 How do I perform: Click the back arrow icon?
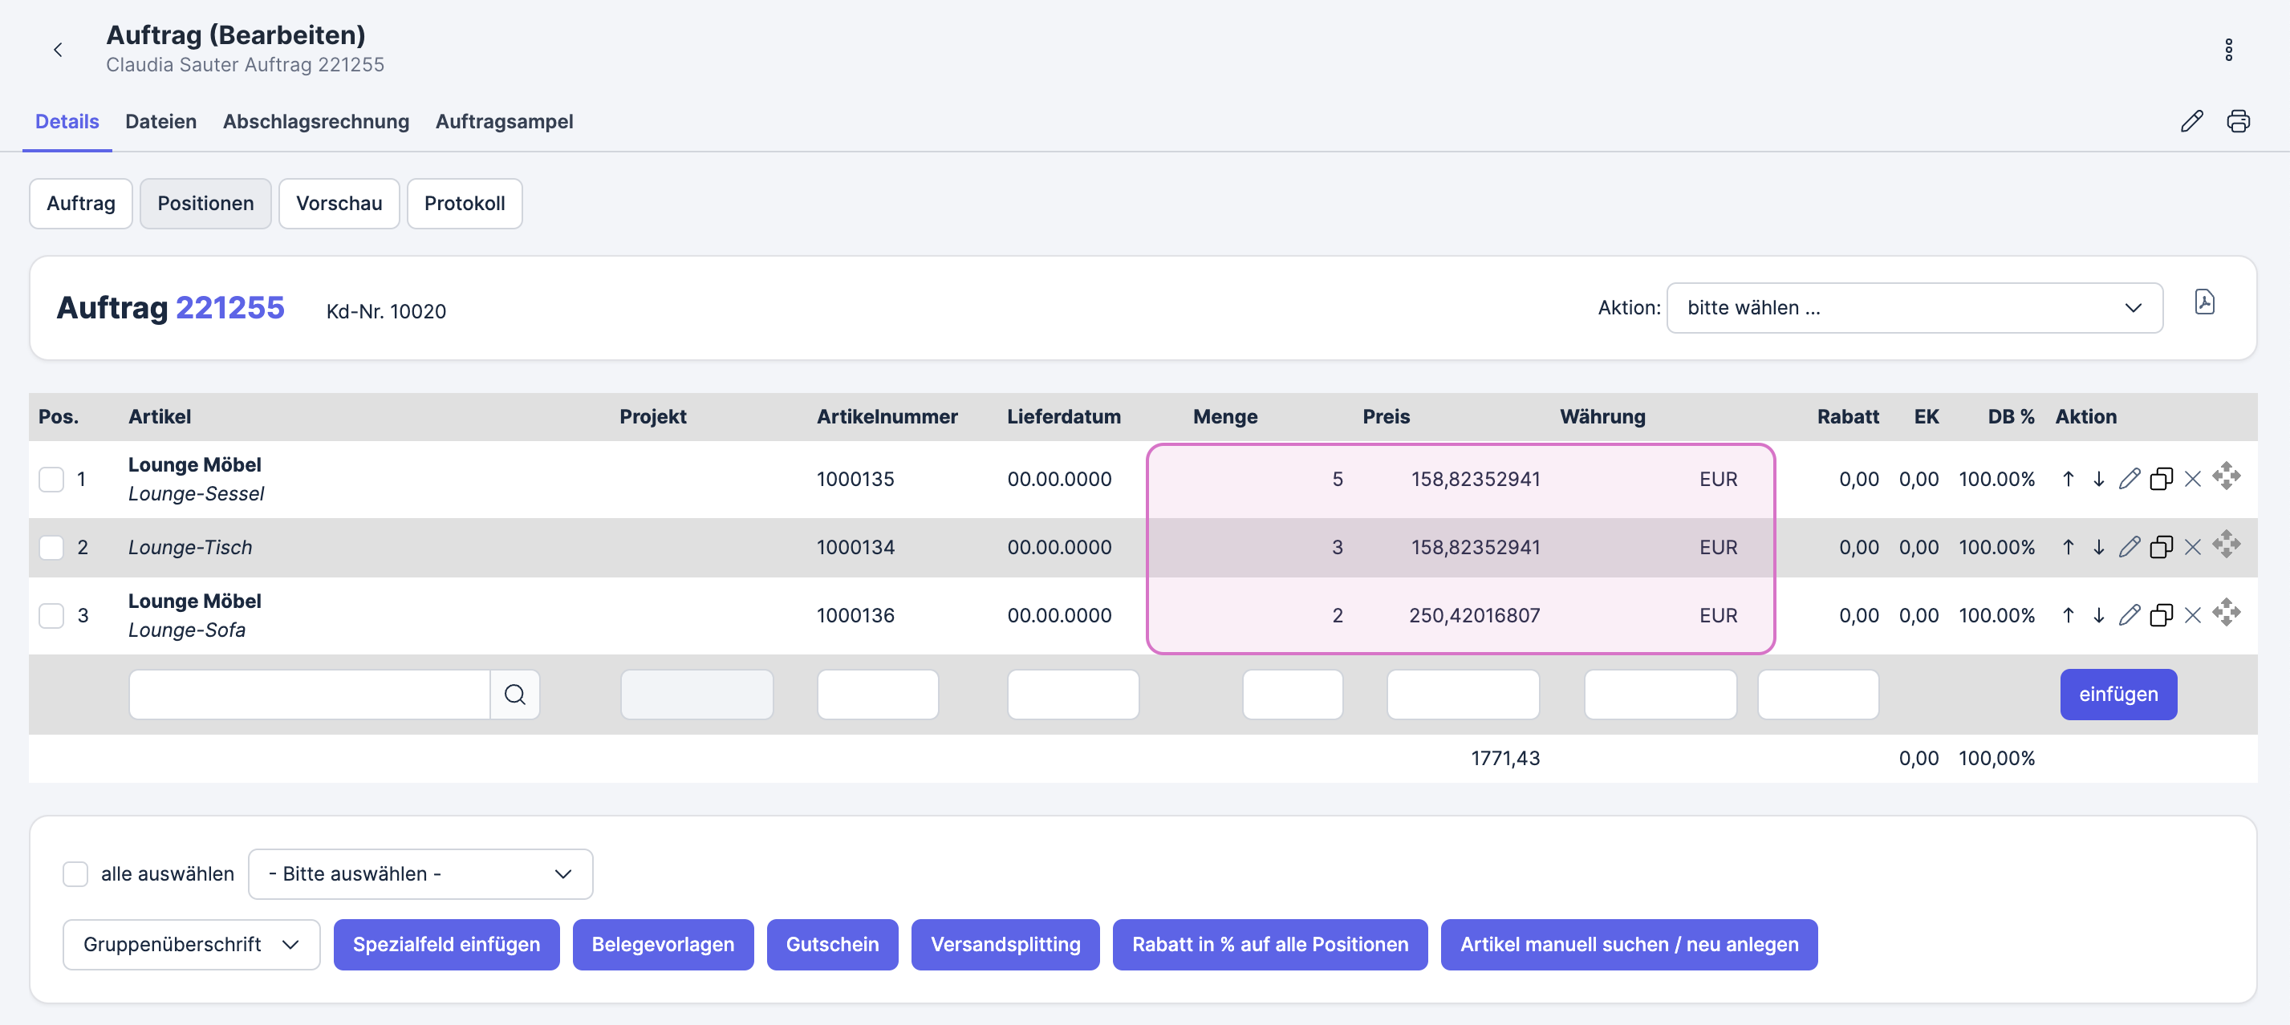58,50
